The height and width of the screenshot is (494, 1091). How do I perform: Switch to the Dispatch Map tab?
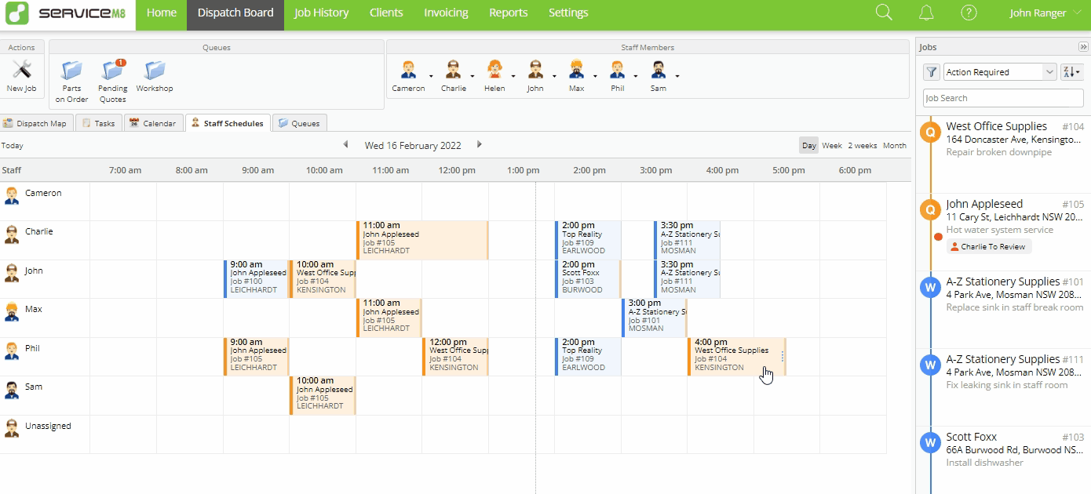point(36,123)
